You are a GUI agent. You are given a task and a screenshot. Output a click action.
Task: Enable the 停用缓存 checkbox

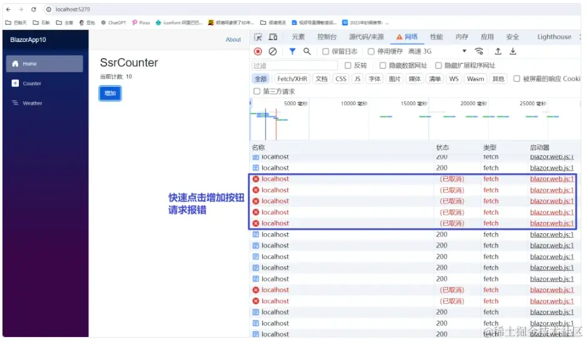371,51
